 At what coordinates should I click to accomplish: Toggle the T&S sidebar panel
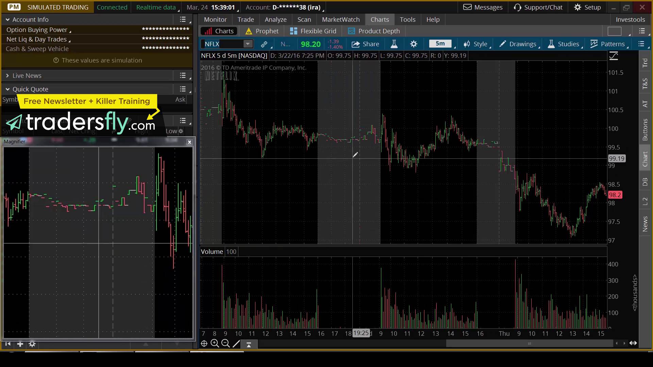(x=645, y=84)
